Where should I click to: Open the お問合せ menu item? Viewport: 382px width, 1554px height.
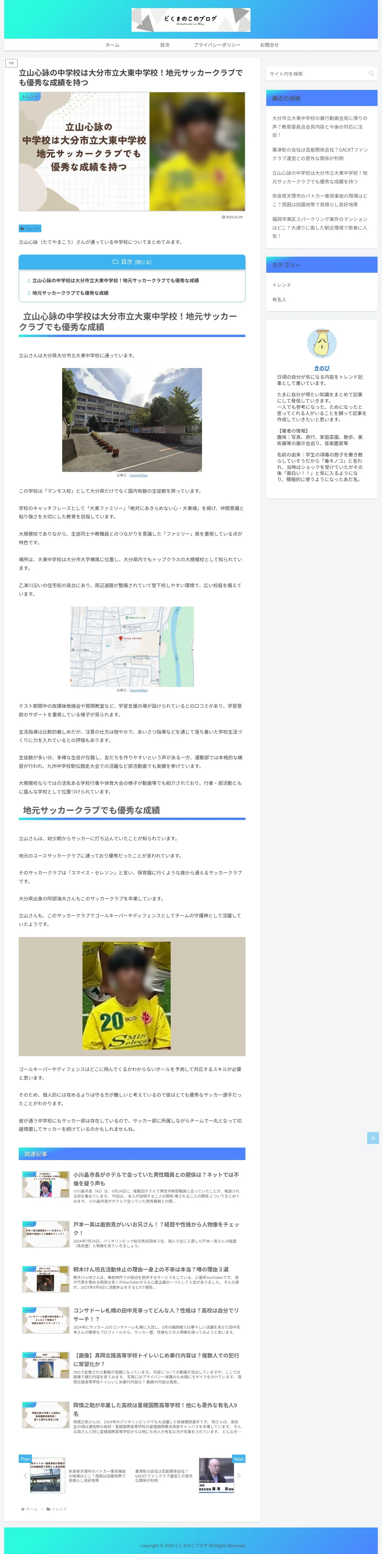click(x=269, y=45)
